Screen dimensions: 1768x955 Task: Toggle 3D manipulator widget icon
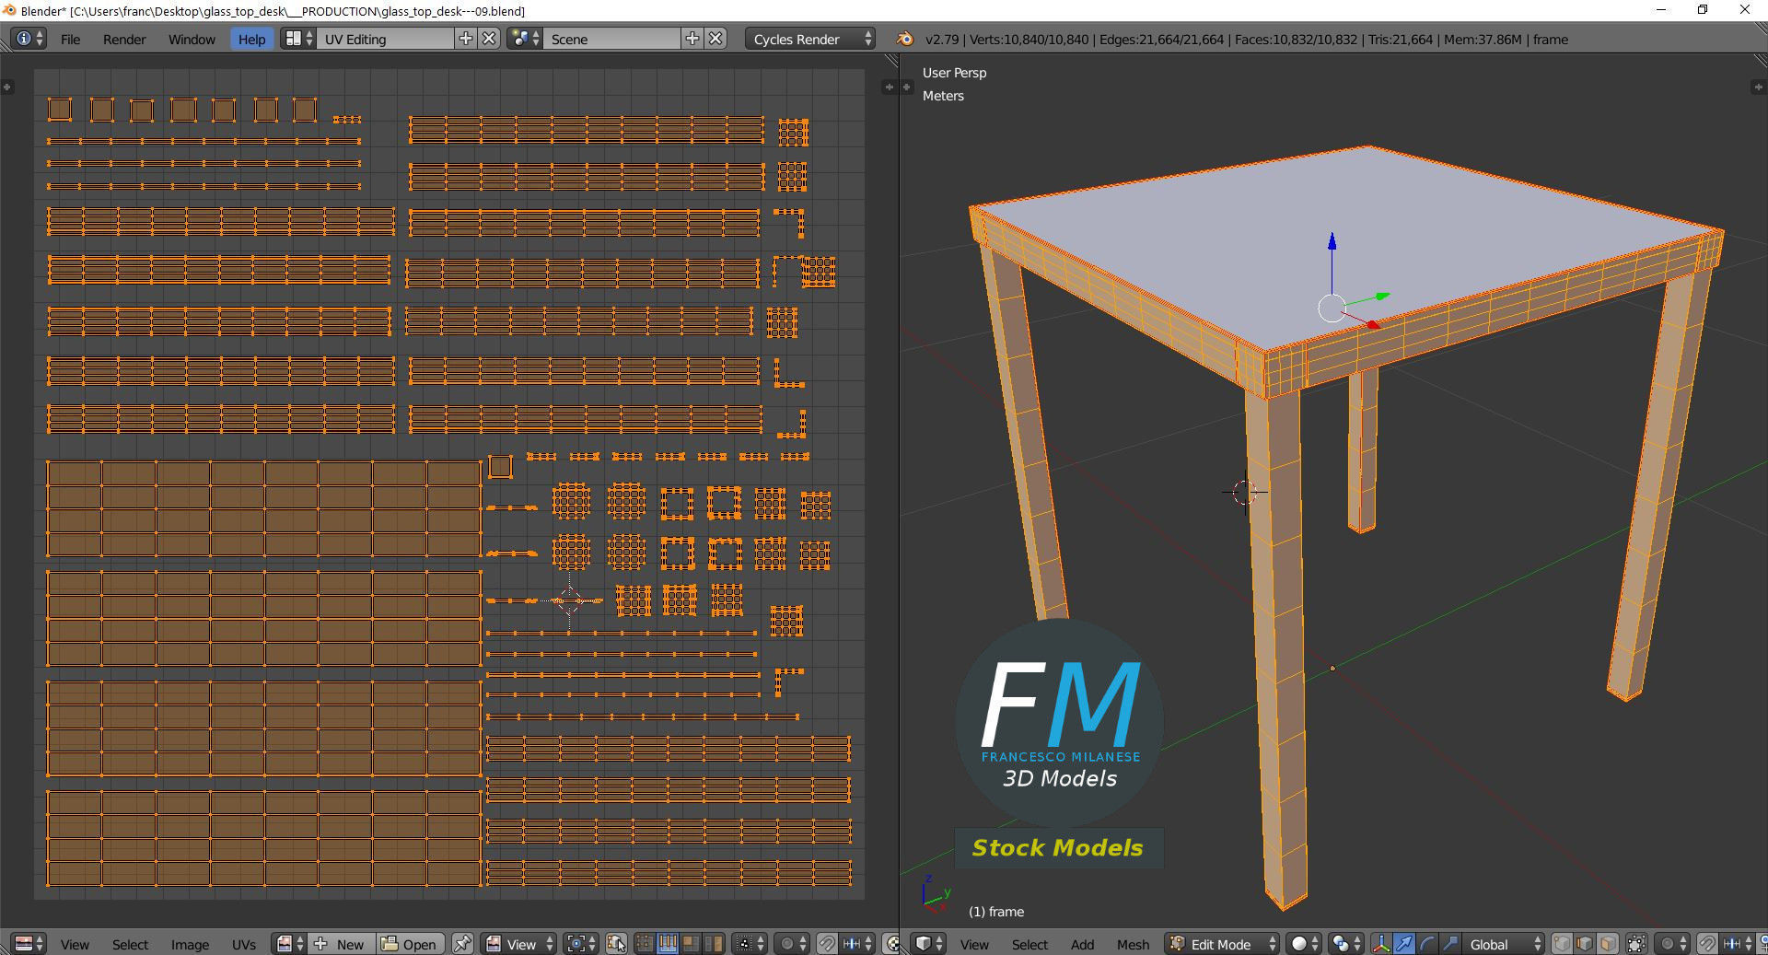click(1381, 944)
